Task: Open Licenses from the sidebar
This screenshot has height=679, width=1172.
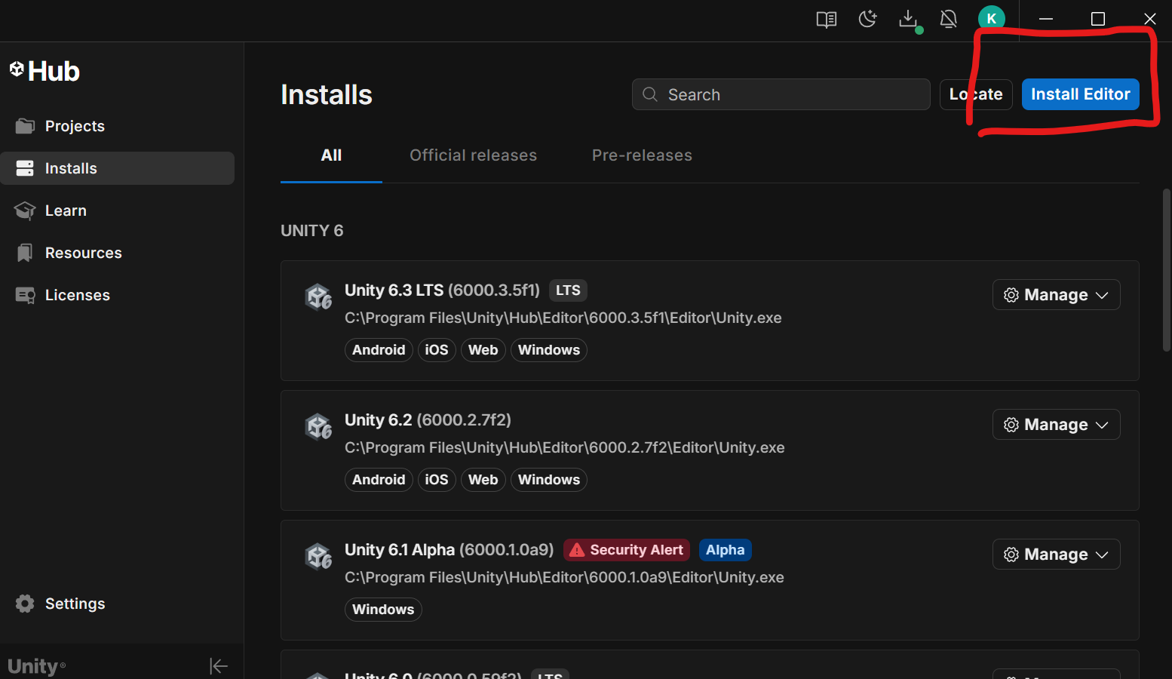Action: [x=117, y=295]
